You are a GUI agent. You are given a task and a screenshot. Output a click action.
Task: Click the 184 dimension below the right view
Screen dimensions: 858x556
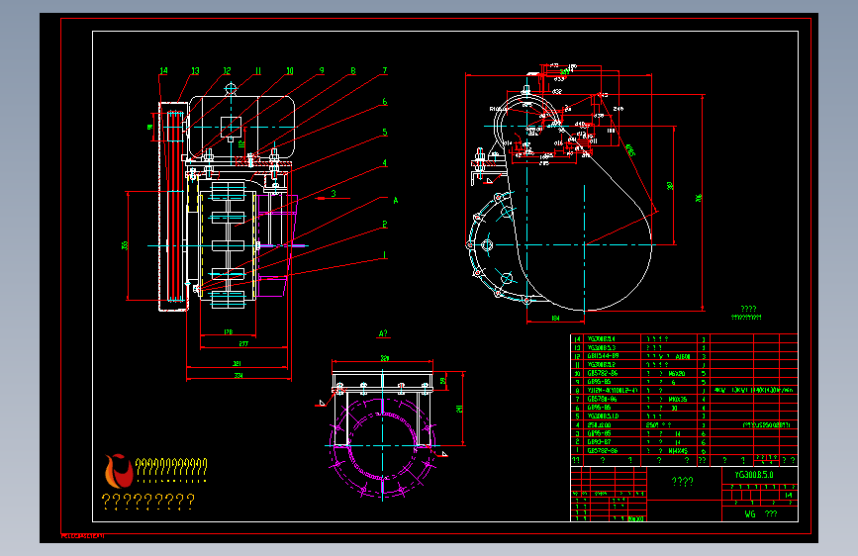click(555, 318)
